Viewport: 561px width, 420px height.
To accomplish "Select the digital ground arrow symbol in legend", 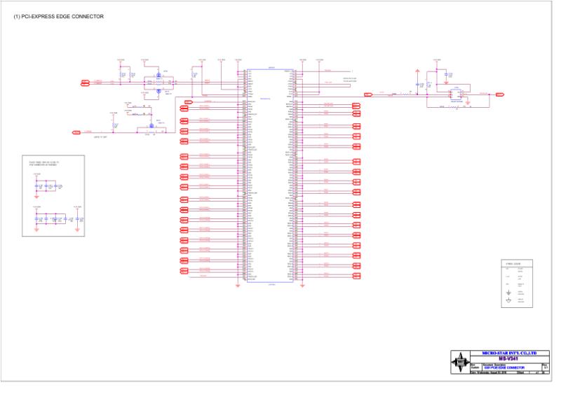I will click(508, 293).
